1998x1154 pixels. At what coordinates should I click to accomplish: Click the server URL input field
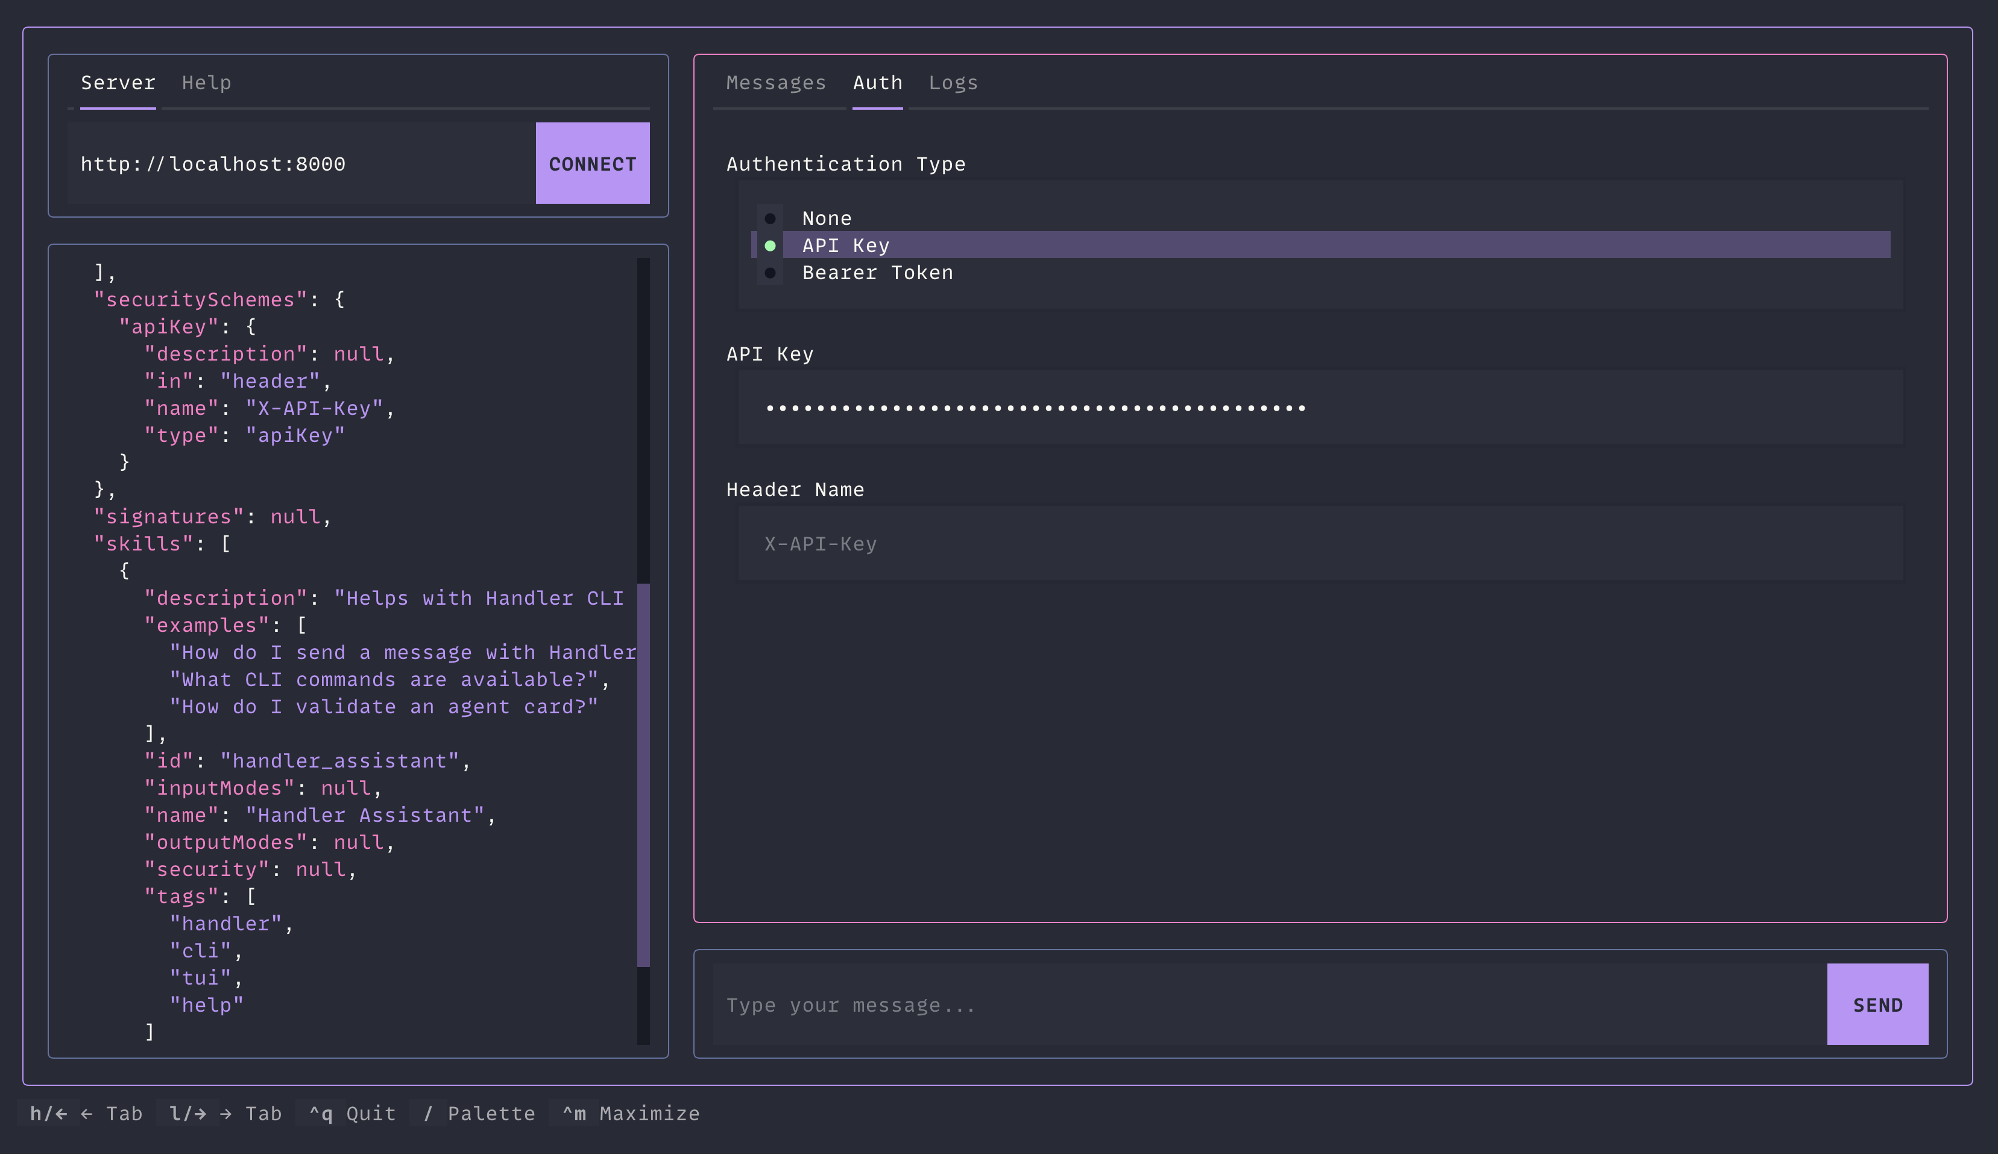click(x=301, y=163)
